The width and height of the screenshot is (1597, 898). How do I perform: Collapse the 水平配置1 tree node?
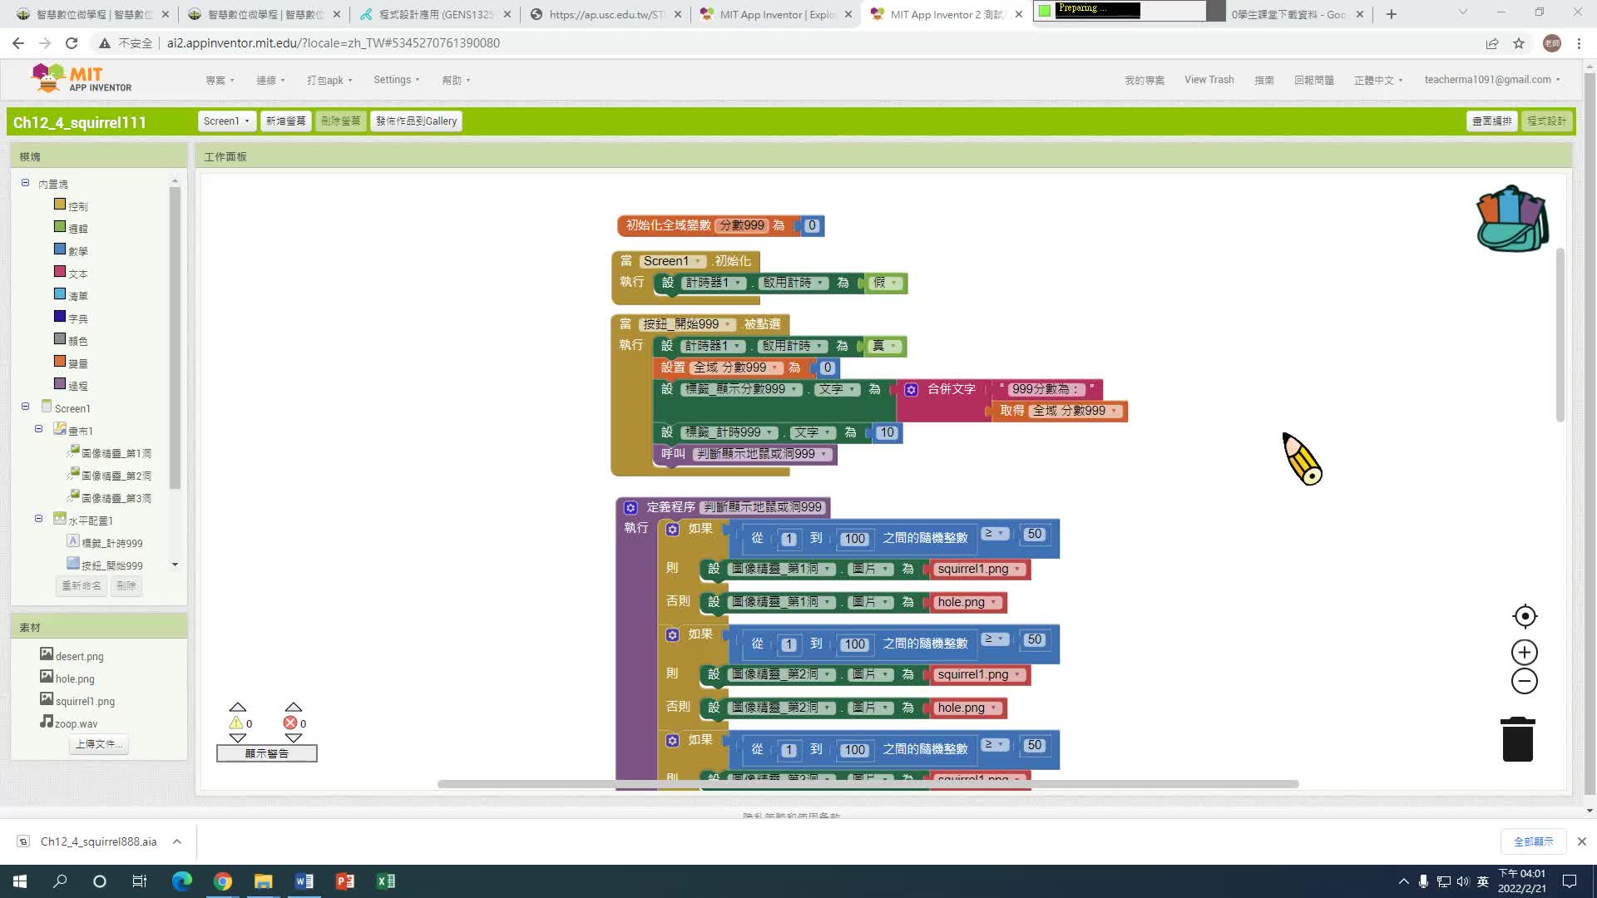coord(38,518)
